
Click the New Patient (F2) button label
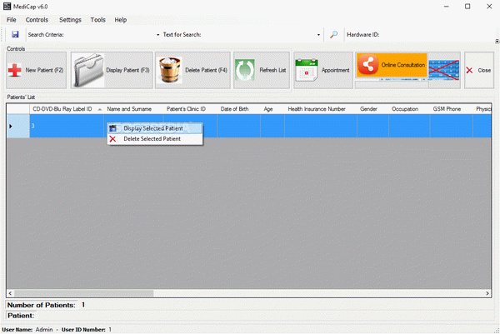(44, 70)
